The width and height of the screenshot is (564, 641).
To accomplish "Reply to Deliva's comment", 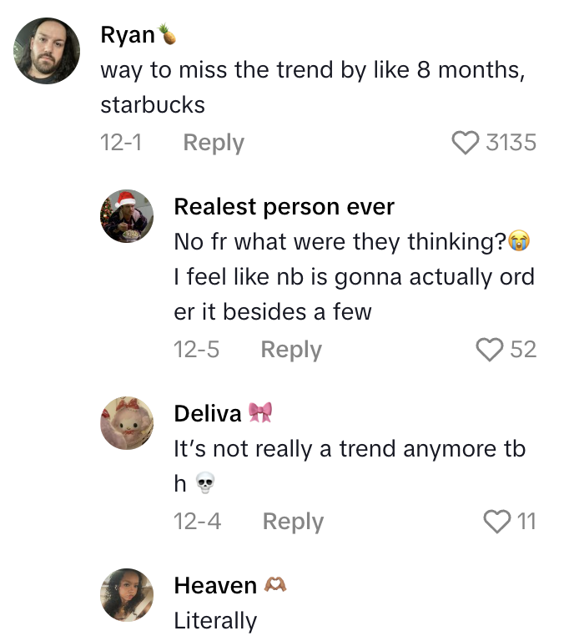I will coord(293,522).
